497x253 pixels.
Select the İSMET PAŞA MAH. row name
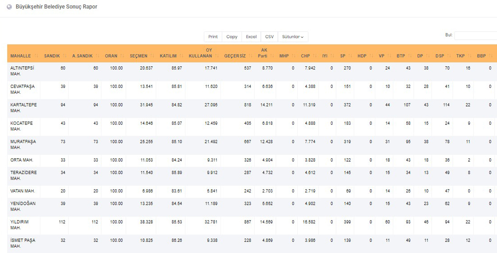pos(23,243)
